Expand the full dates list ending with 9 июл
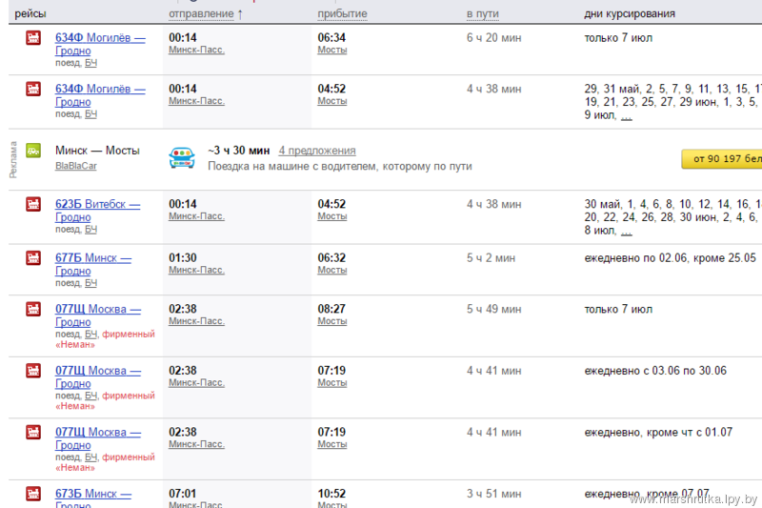 tap(626, 116)
